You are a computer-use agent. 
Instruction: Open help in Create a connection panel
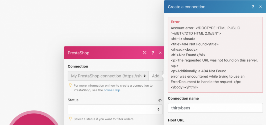tap(253, 7)
